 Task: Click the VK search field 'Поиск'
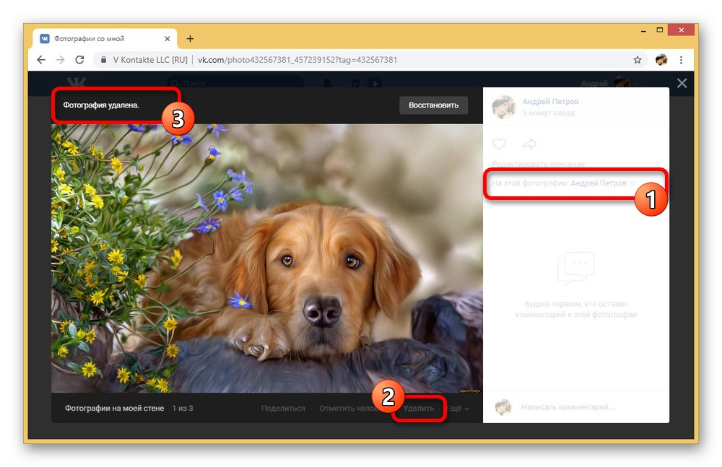[x=235, y=83]
